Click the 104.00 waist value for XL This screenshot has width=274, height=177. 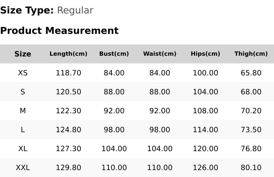coord(160,149)
